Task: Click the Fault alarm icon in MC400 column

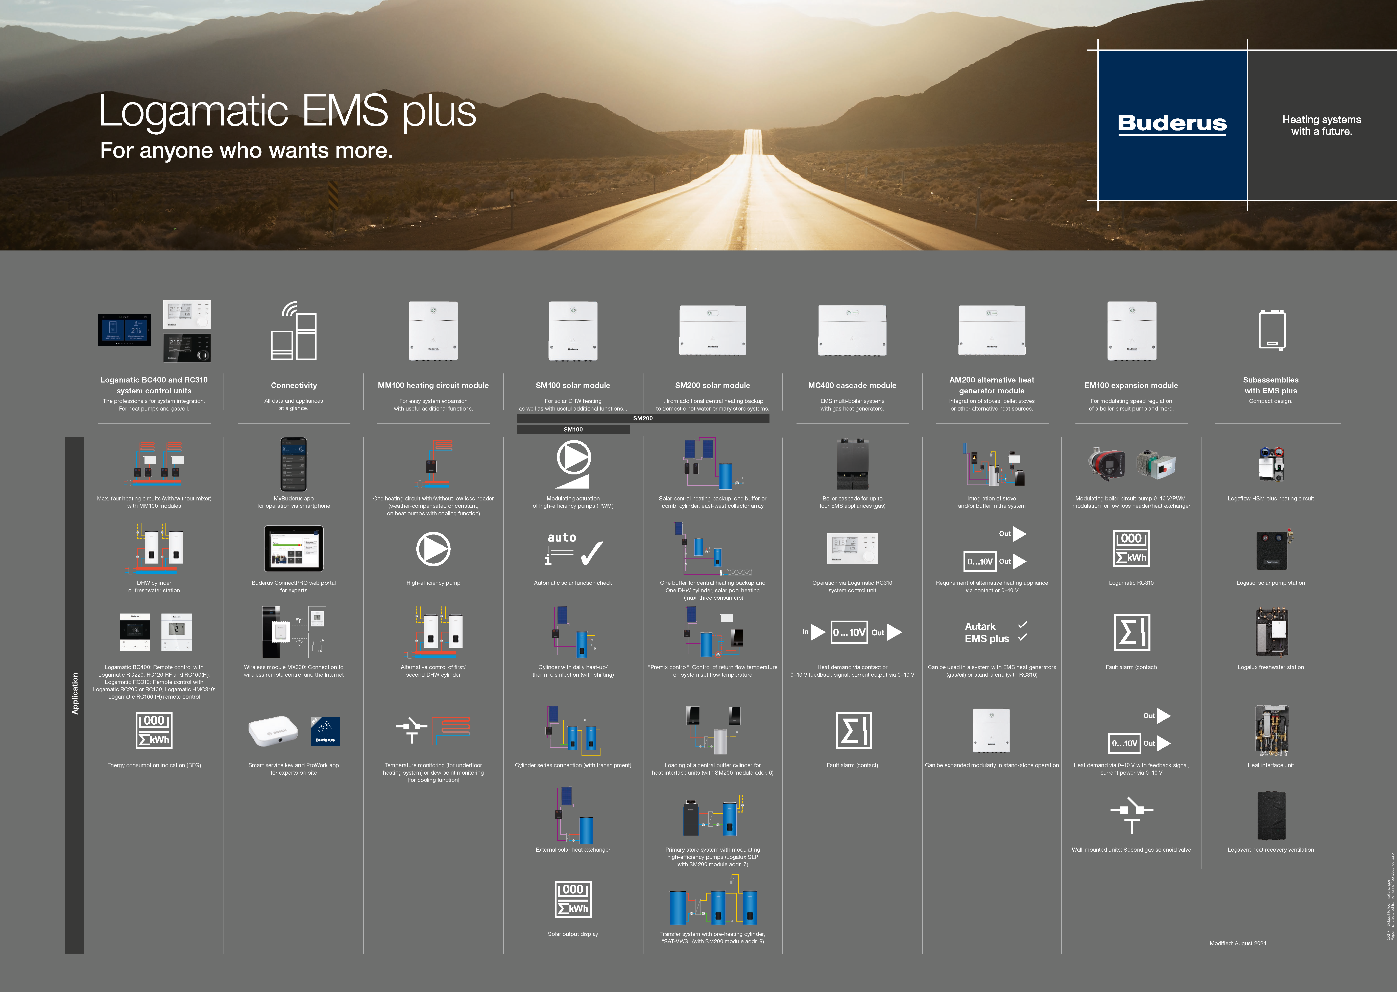Action: click(x=853, y=731)
